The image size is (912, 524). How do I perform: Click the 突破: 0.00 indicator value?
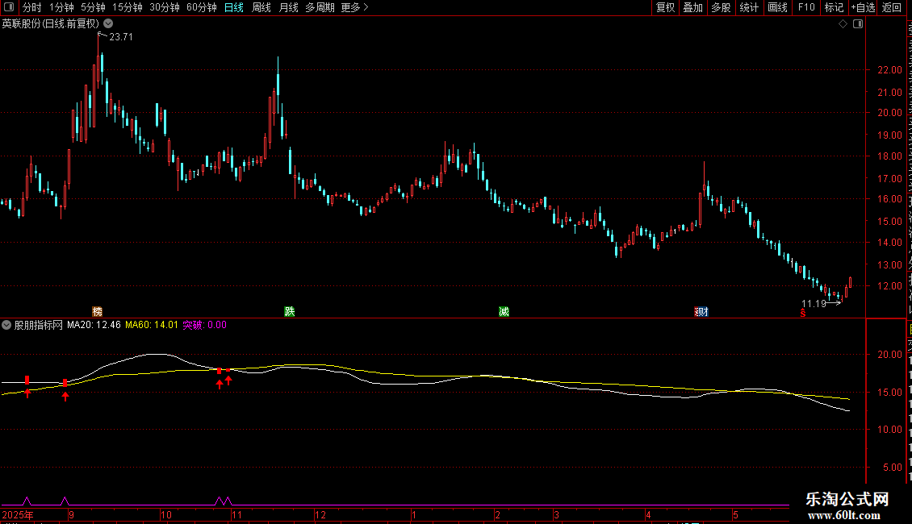pos(205,326)
